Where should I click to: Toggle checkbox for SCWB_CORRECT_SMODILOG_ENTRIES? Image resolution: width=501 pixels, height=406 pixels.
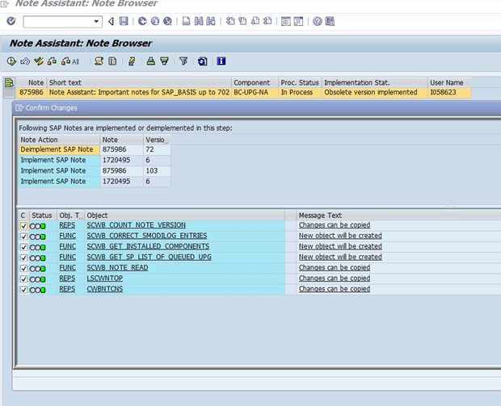click(x=23, y=236)
